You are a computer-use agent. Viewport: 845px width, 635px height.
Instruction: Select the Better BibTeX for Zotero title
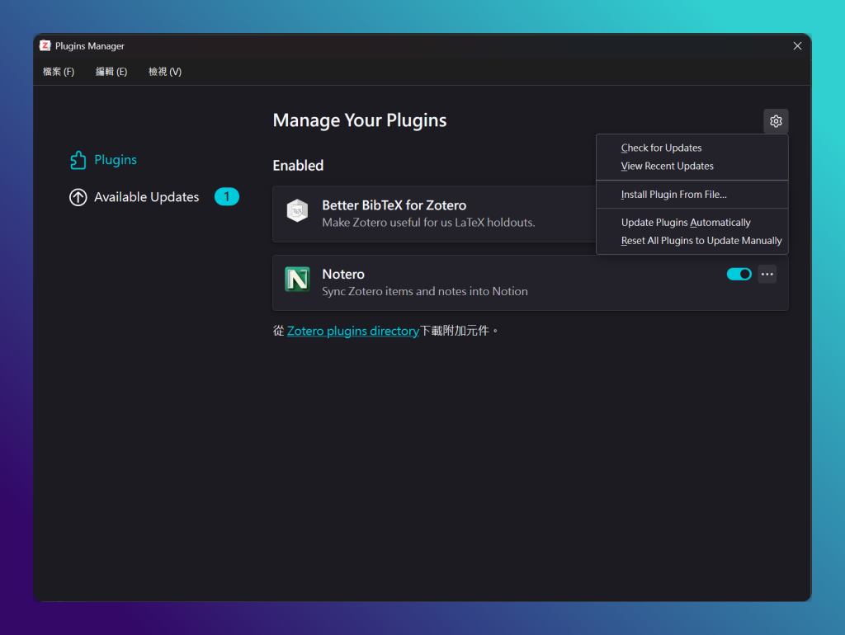pos(394,205)
